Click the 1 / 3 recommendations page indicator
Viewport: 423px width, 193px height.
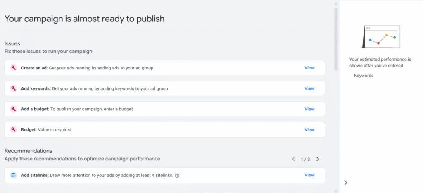(305, 159)
